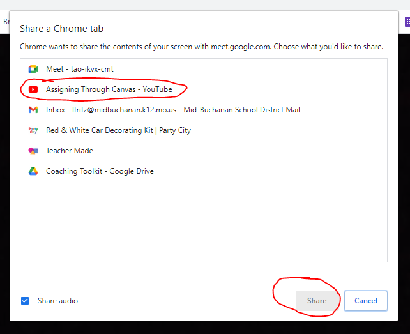Screen dimensions: 410x334
Task: Click the meet.google.com permission description text
Action: [x=201, y=47]
